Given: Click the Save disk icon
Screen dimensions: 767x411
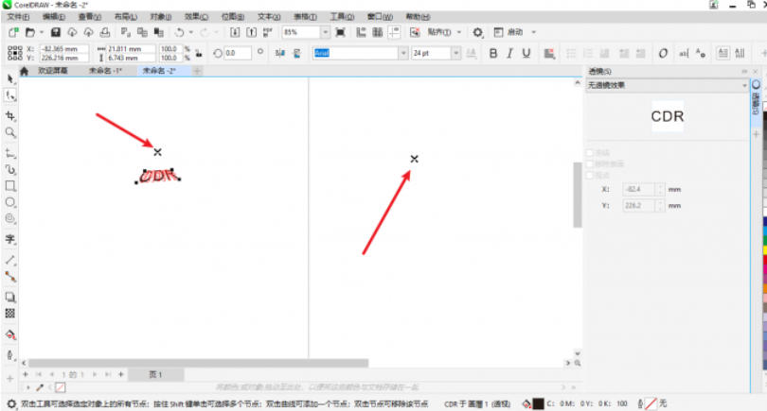Looking at the screenshot, I should [56, 32].
